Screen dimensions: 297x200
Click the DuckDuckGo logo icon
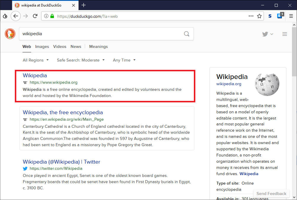10,34
